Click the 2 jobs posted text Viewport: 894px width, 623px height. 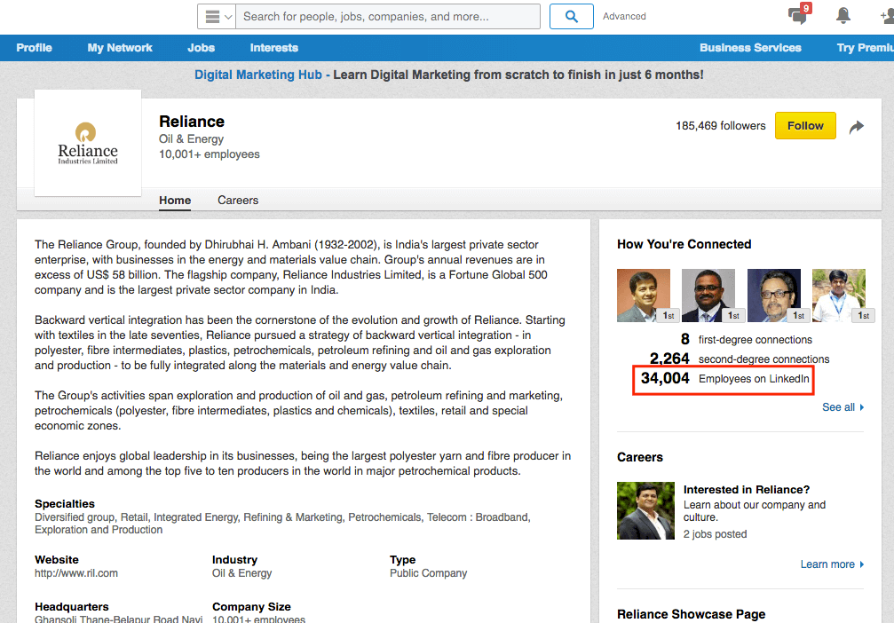(x=715, y=534)
